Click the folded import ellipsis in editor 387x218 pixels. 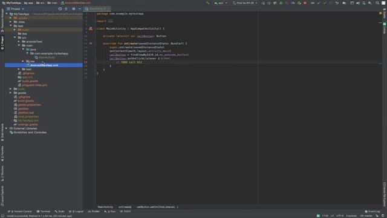click(110, 21)
